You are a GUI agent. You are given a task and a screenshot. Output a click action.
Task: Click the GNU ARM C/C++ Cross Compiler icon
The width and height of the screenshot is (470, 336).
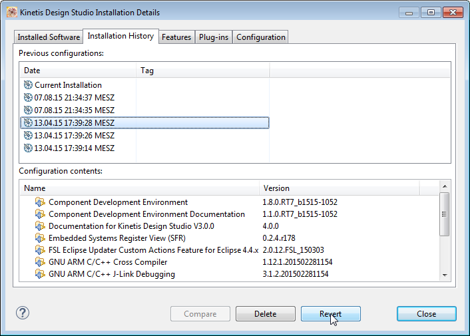(x=40, y=262)
